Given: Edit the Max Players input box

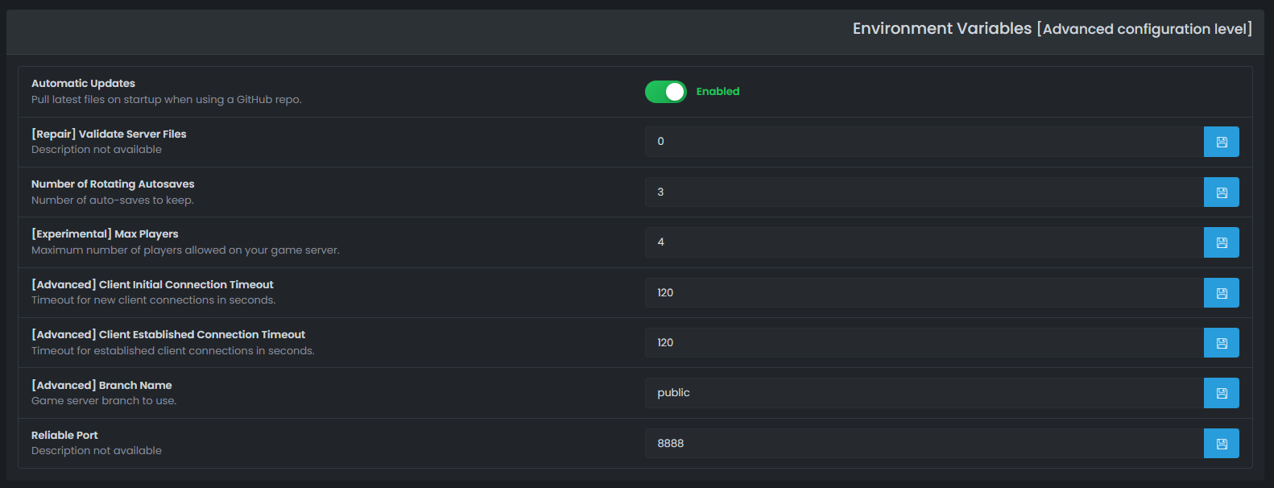Looking at the screenshot, I should [923, 242].
